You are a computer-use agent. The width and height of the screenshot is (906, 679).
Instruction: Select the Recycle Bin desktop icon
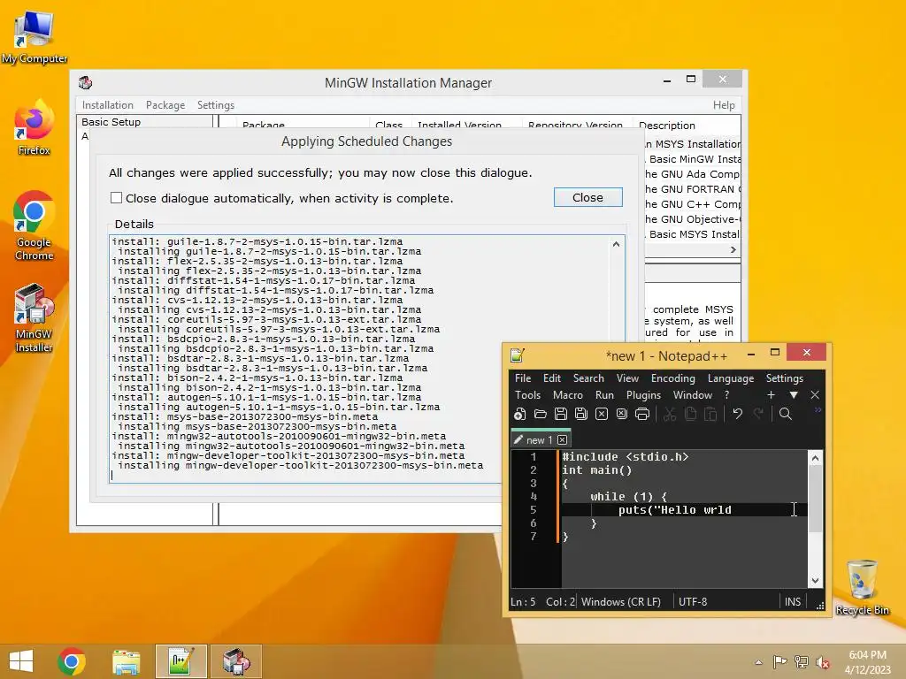pos(862,587)
